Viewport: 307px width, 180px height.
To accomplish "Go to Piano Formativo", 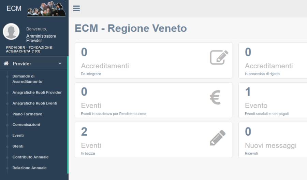I will click(27, 114).
